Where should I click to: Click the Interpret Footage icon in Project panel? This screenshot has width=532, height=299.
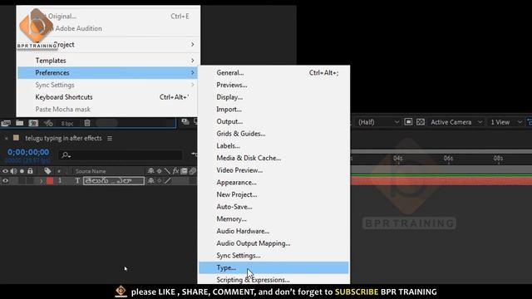point(6,123)
